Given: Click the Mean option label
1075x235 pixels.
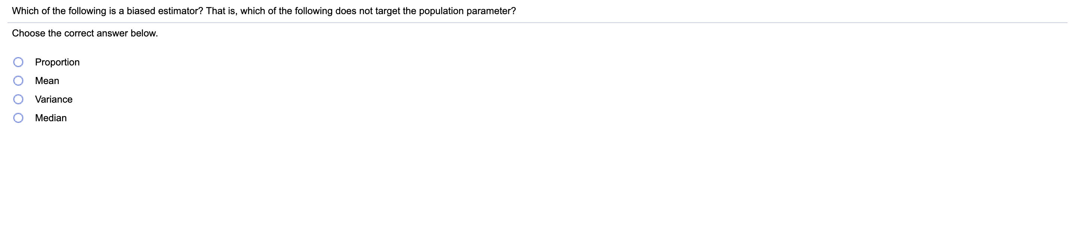Looking at the screenshot, I should (x=47, y=81).
